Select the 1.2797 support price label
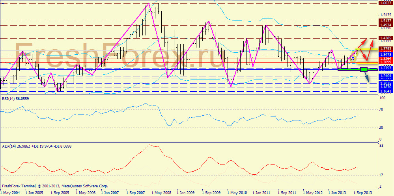394x196 pixels. point(385,68)
